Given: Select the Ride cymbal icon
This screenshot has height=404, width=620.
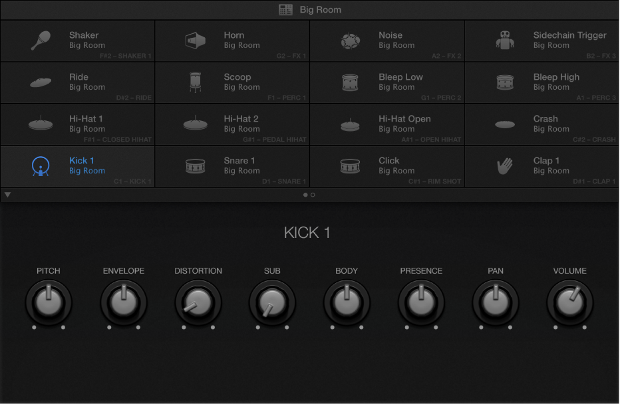Looking at the screenshot, I should [x=41, y=82].
